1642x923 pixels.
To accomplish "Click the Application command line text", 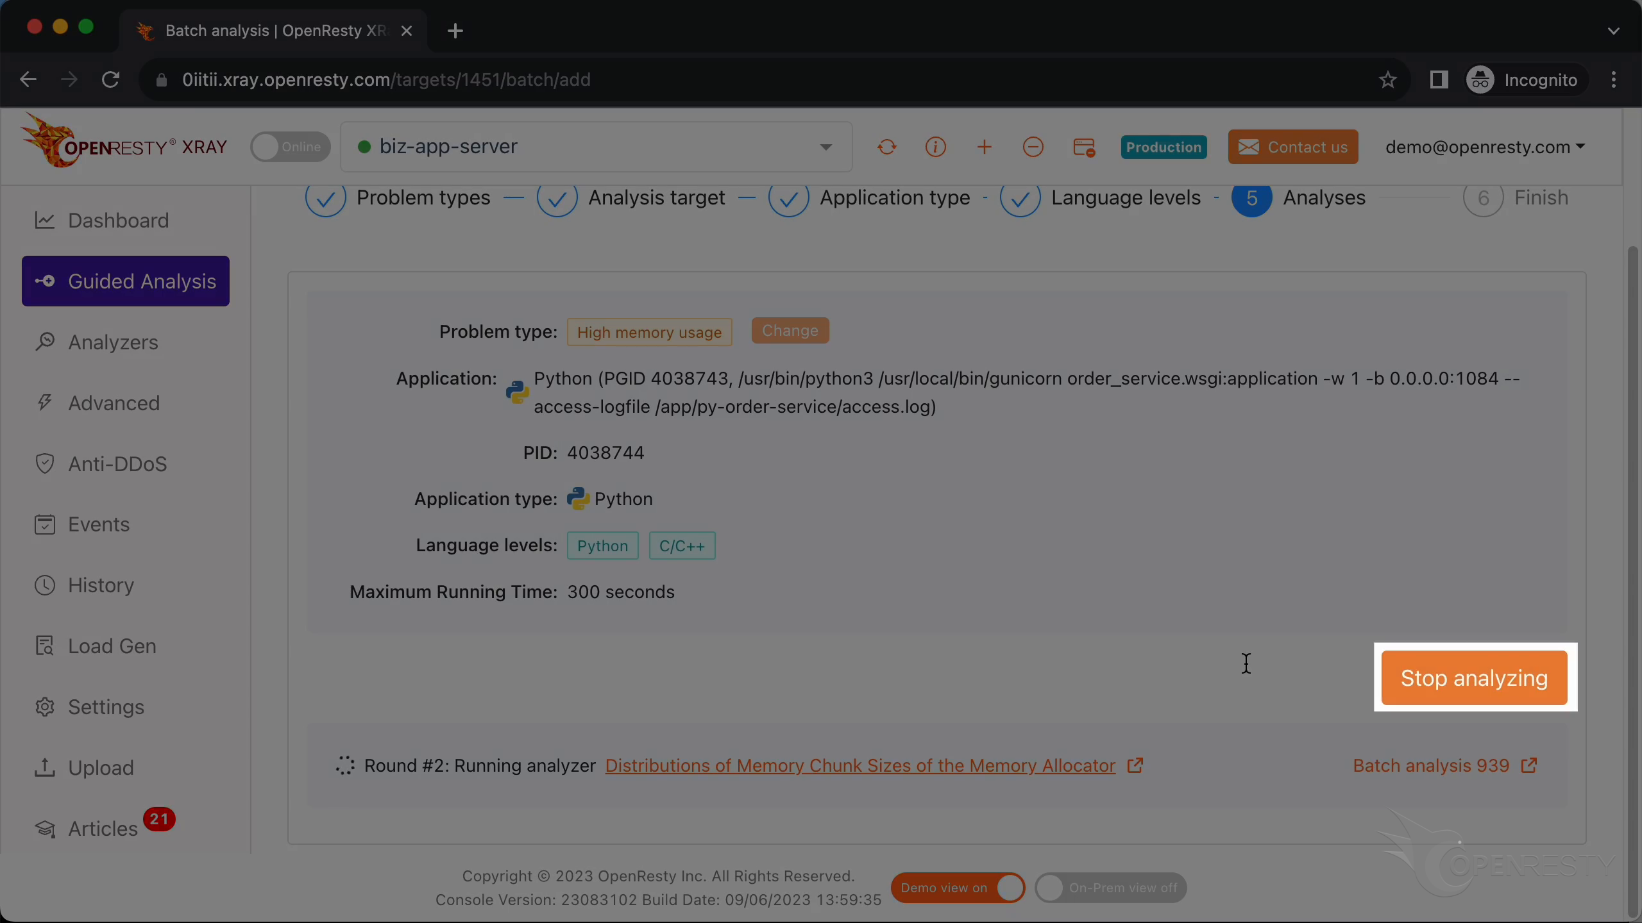I will coord(1026,392).
